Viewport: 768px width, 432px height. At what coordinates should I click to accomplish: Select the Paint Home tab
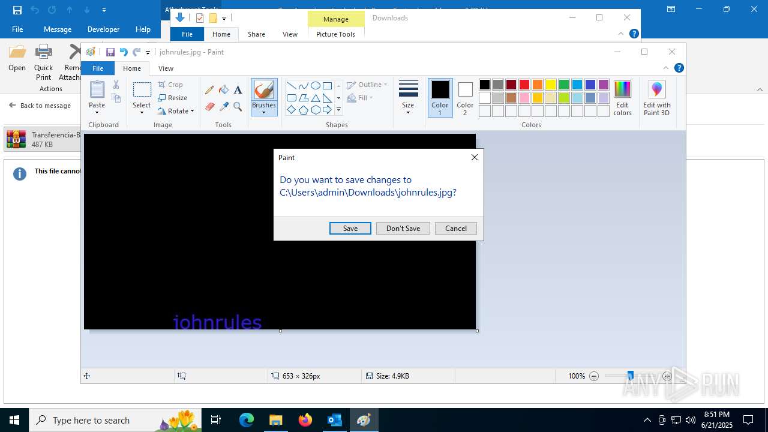132,68
